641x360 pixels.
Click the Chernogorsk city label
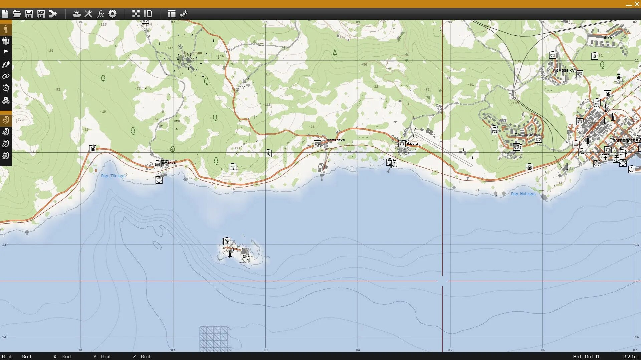[x=623, y=140]
